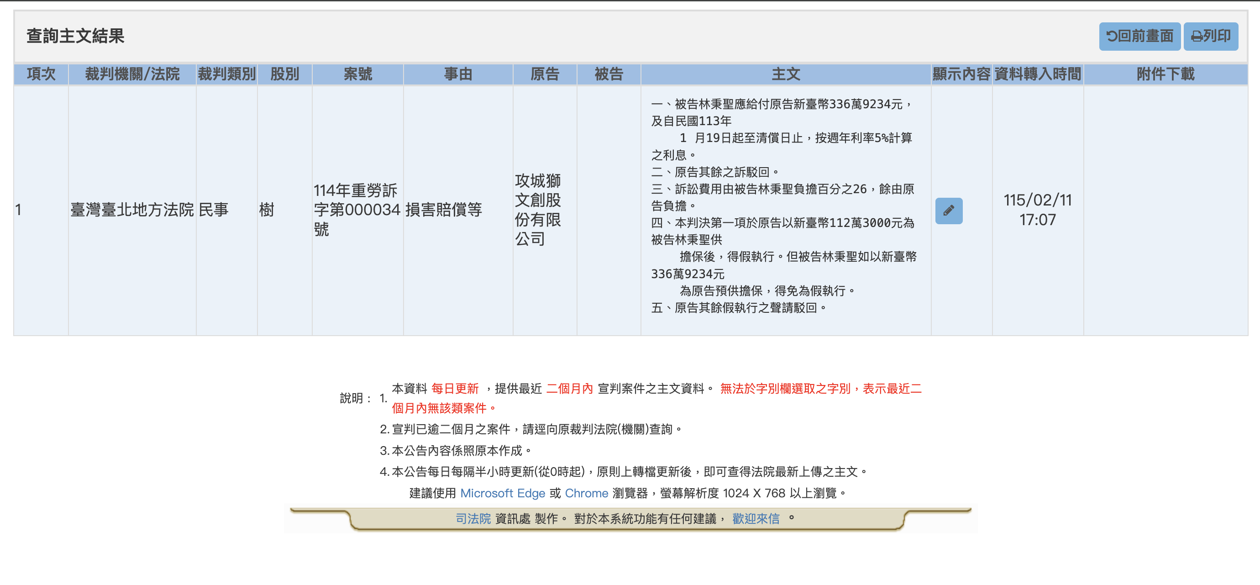Click the 裁判機關/法院 column header

(x=132, y=74)
